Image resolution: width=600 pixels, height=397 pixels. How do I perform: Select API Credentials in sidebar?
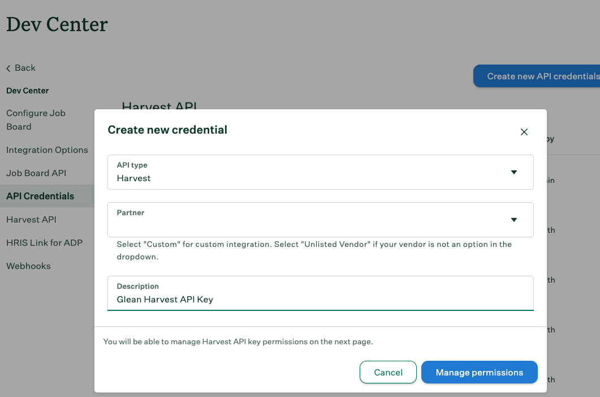(40, 197)
